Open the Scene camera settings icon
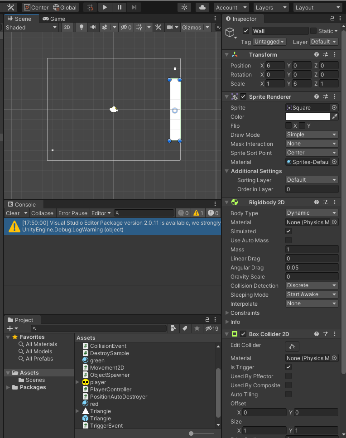Screen dimensions: 346x438 [170, 27]
